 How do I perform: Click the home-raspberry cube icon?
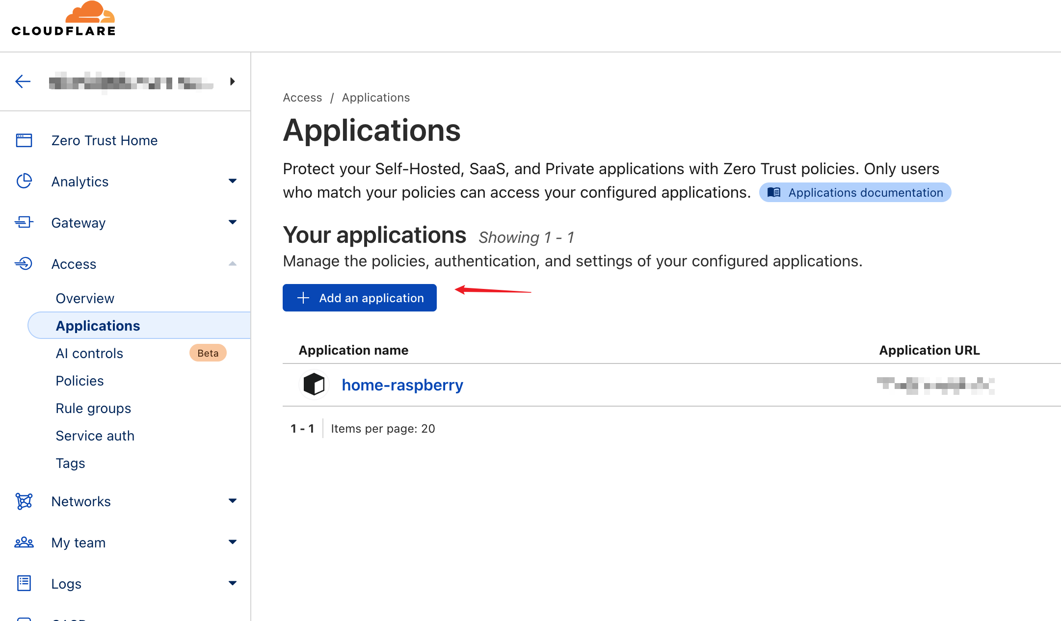pyautogui.click(x=314, y=384)
